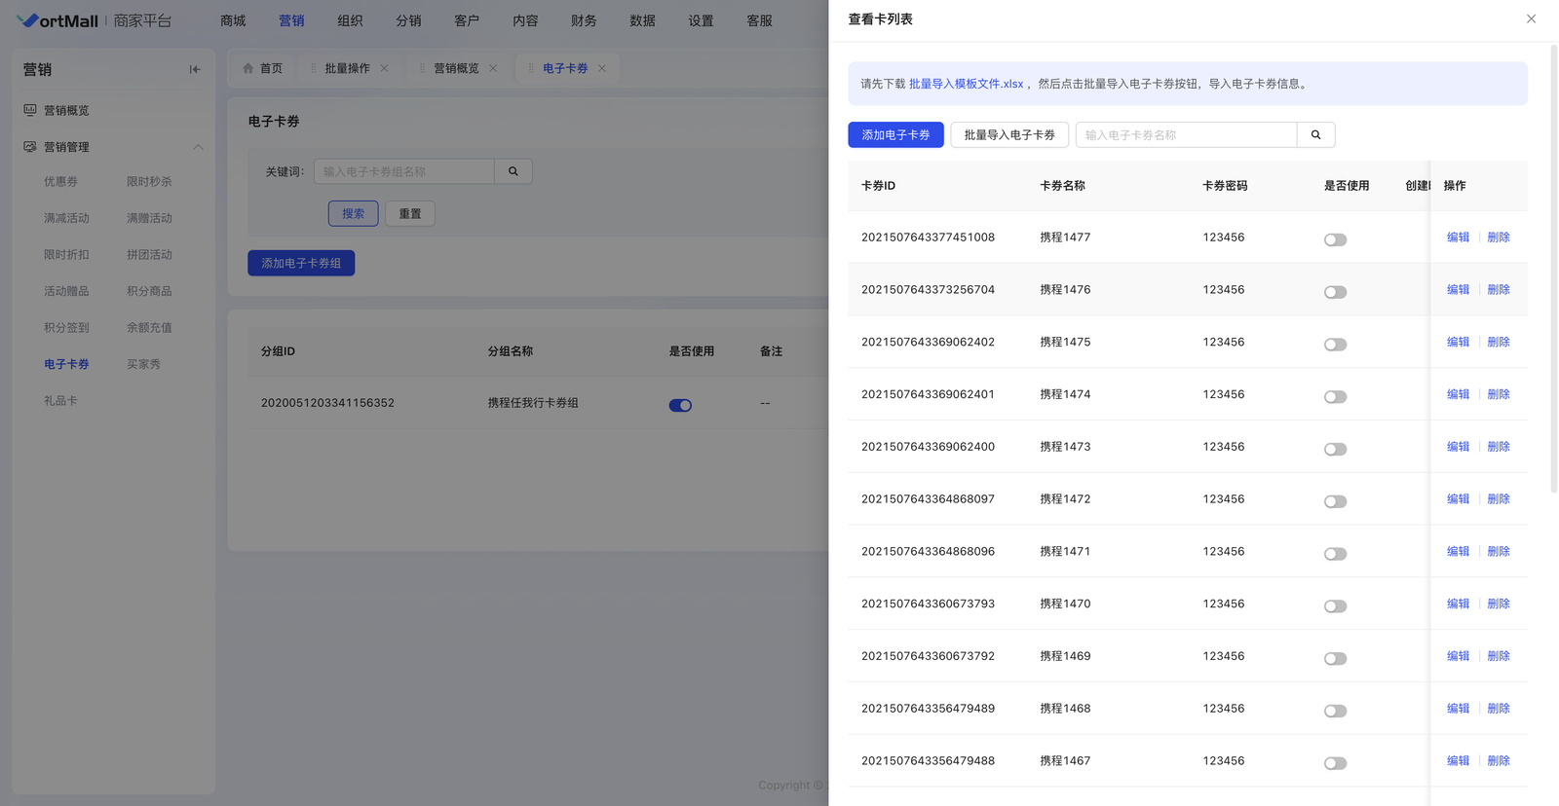The width and height of the screenshot is (1559, 806).
Task: Click the keyword search magnifier icon
Action: 513,171
